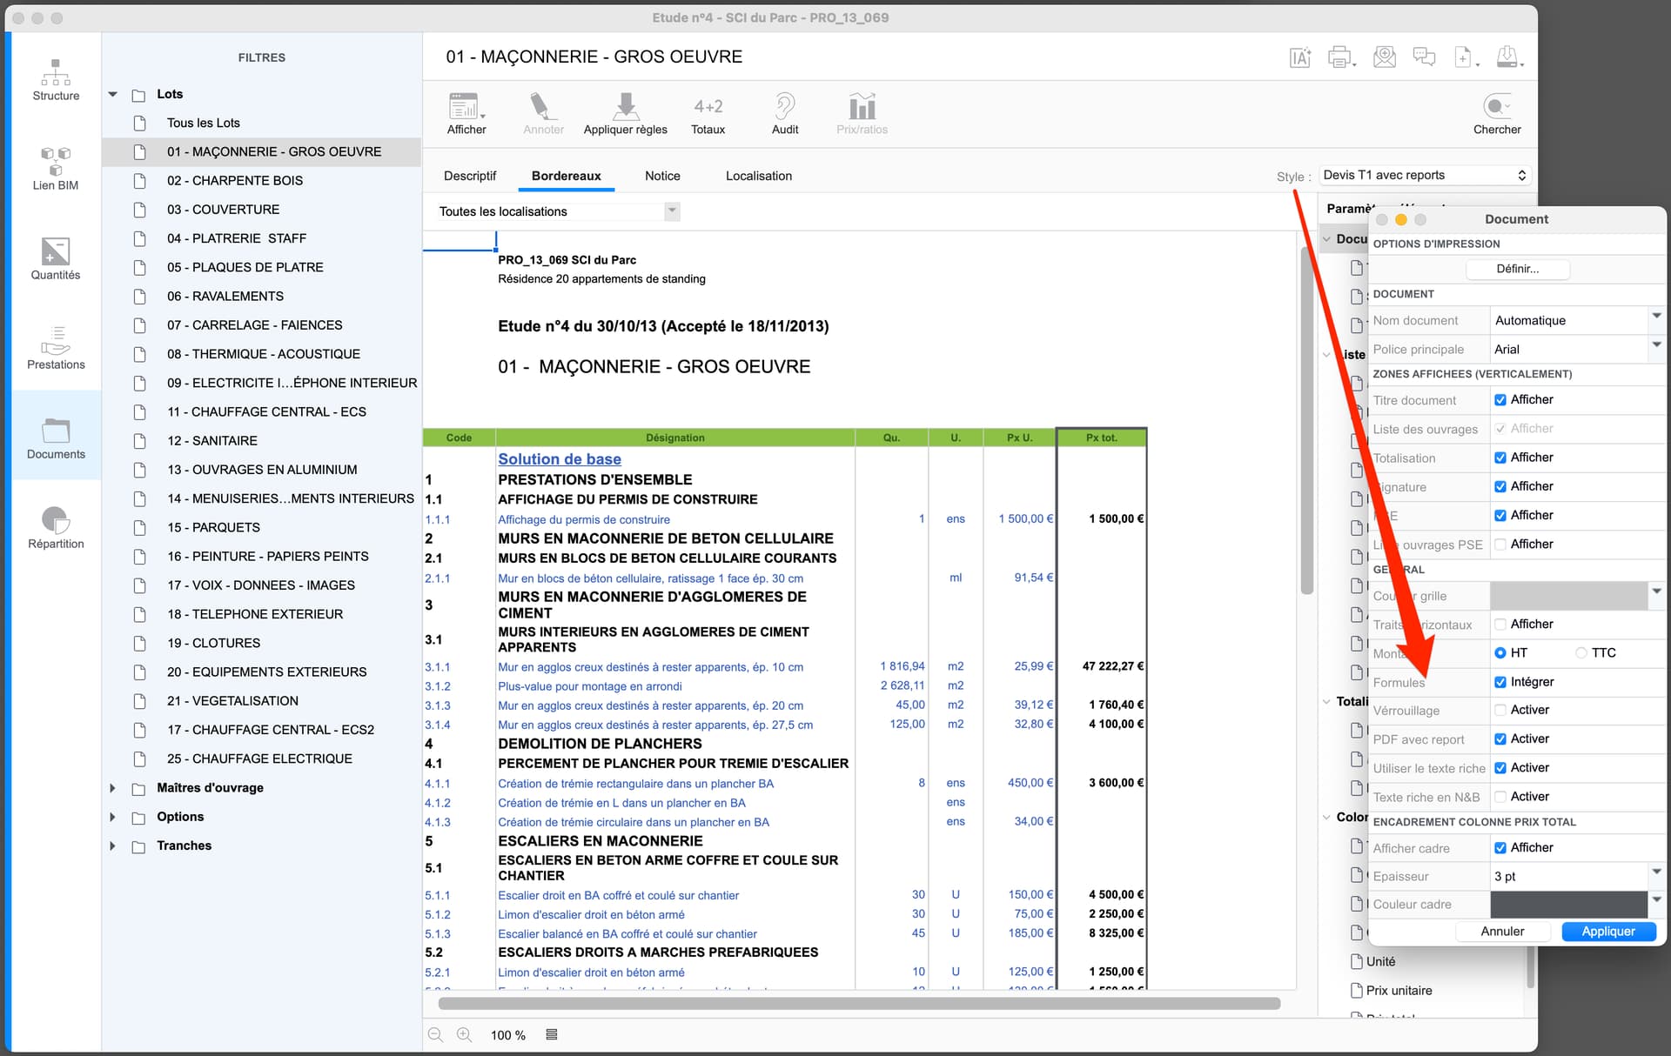The height and width of the screenshot is (1056, 1671).
Task: Switch to the Localisation tab
Action: point(758,176)
